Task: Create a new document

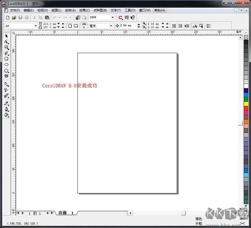Action: coord(7,18)
